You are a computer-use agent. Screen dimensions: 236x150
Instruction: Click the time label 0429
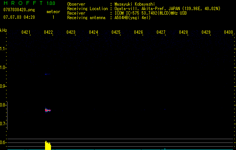click(x=206, y=32)
